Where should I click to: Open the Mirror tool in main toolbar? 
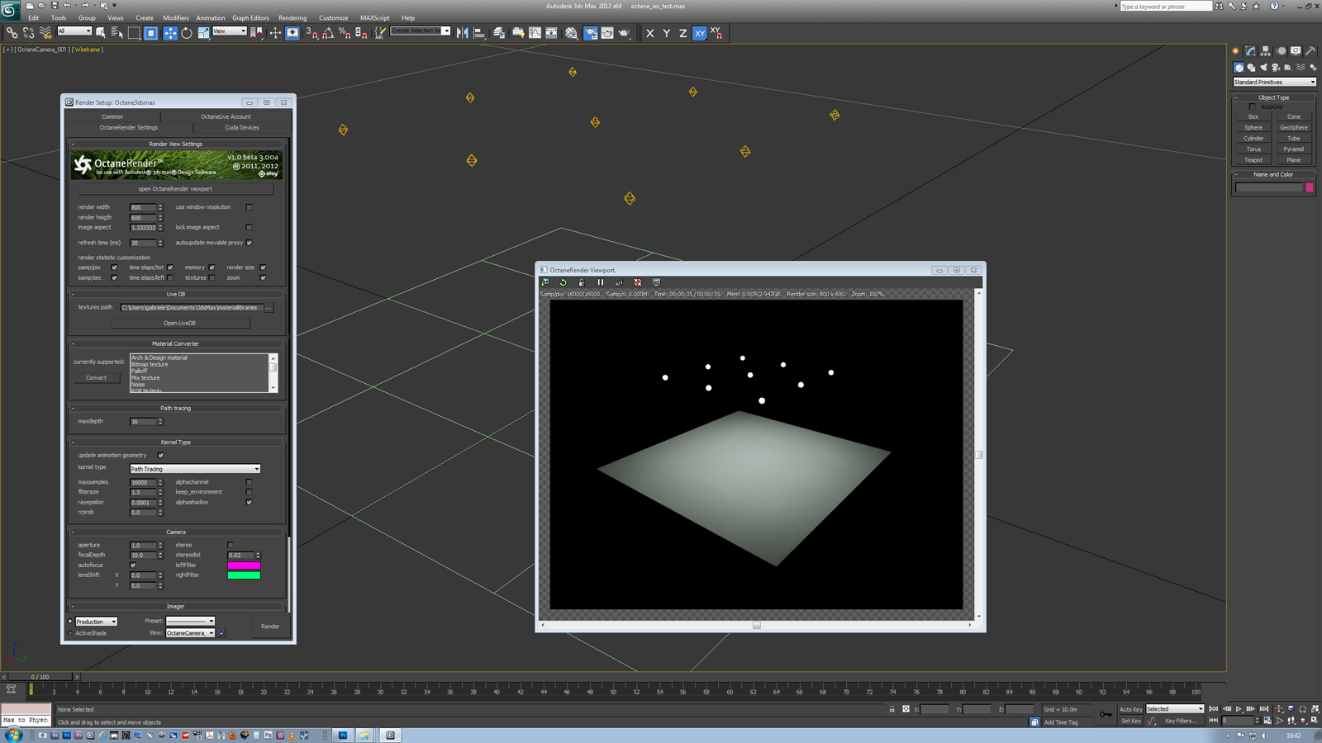point(463,33)
